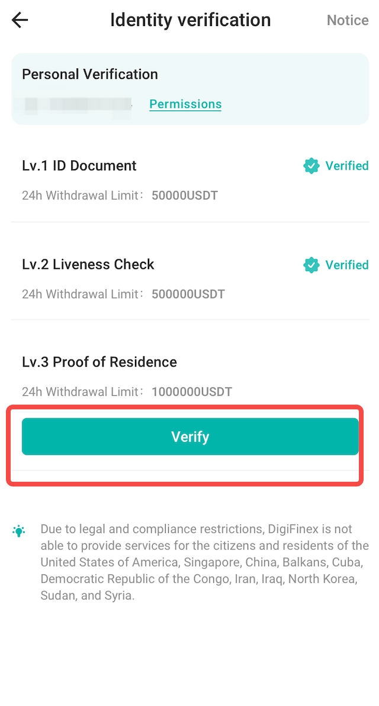Click the Verified label beside ID Document
Image resolution: width=379 pixels, height=706 pixels.
click(x=347, y=166)
